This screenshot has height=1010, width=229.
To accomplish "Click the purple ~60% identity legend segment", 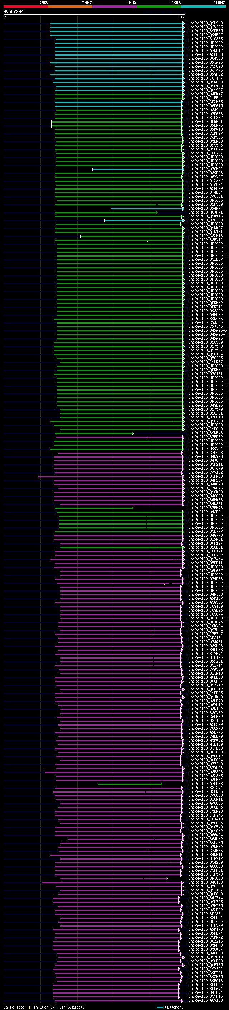I will [115, 6].
